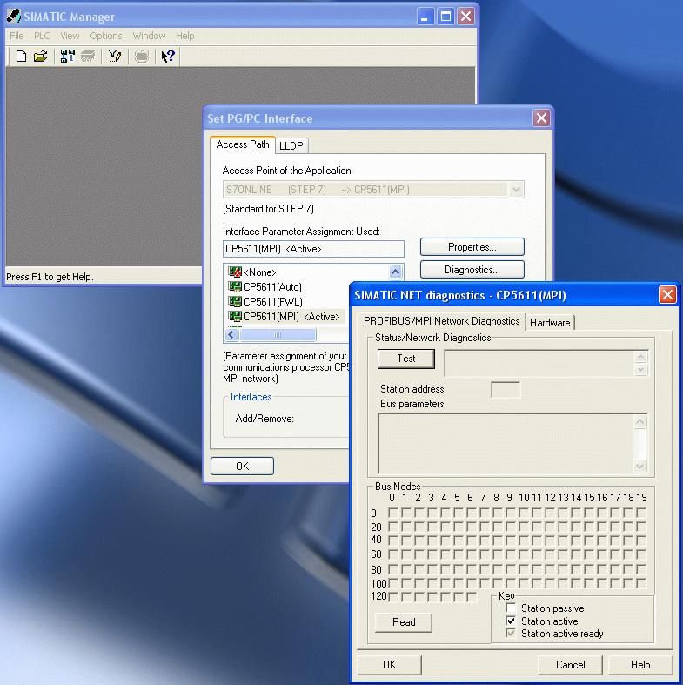Click the filter toolbar icon
Screen dimensions: 683x685
[115, 57]
